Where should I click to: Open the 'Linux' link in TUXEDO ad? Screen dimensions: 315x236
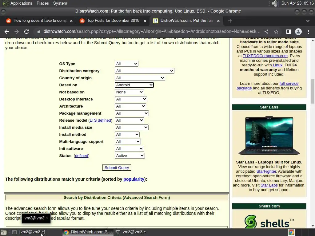click(277, 65)
